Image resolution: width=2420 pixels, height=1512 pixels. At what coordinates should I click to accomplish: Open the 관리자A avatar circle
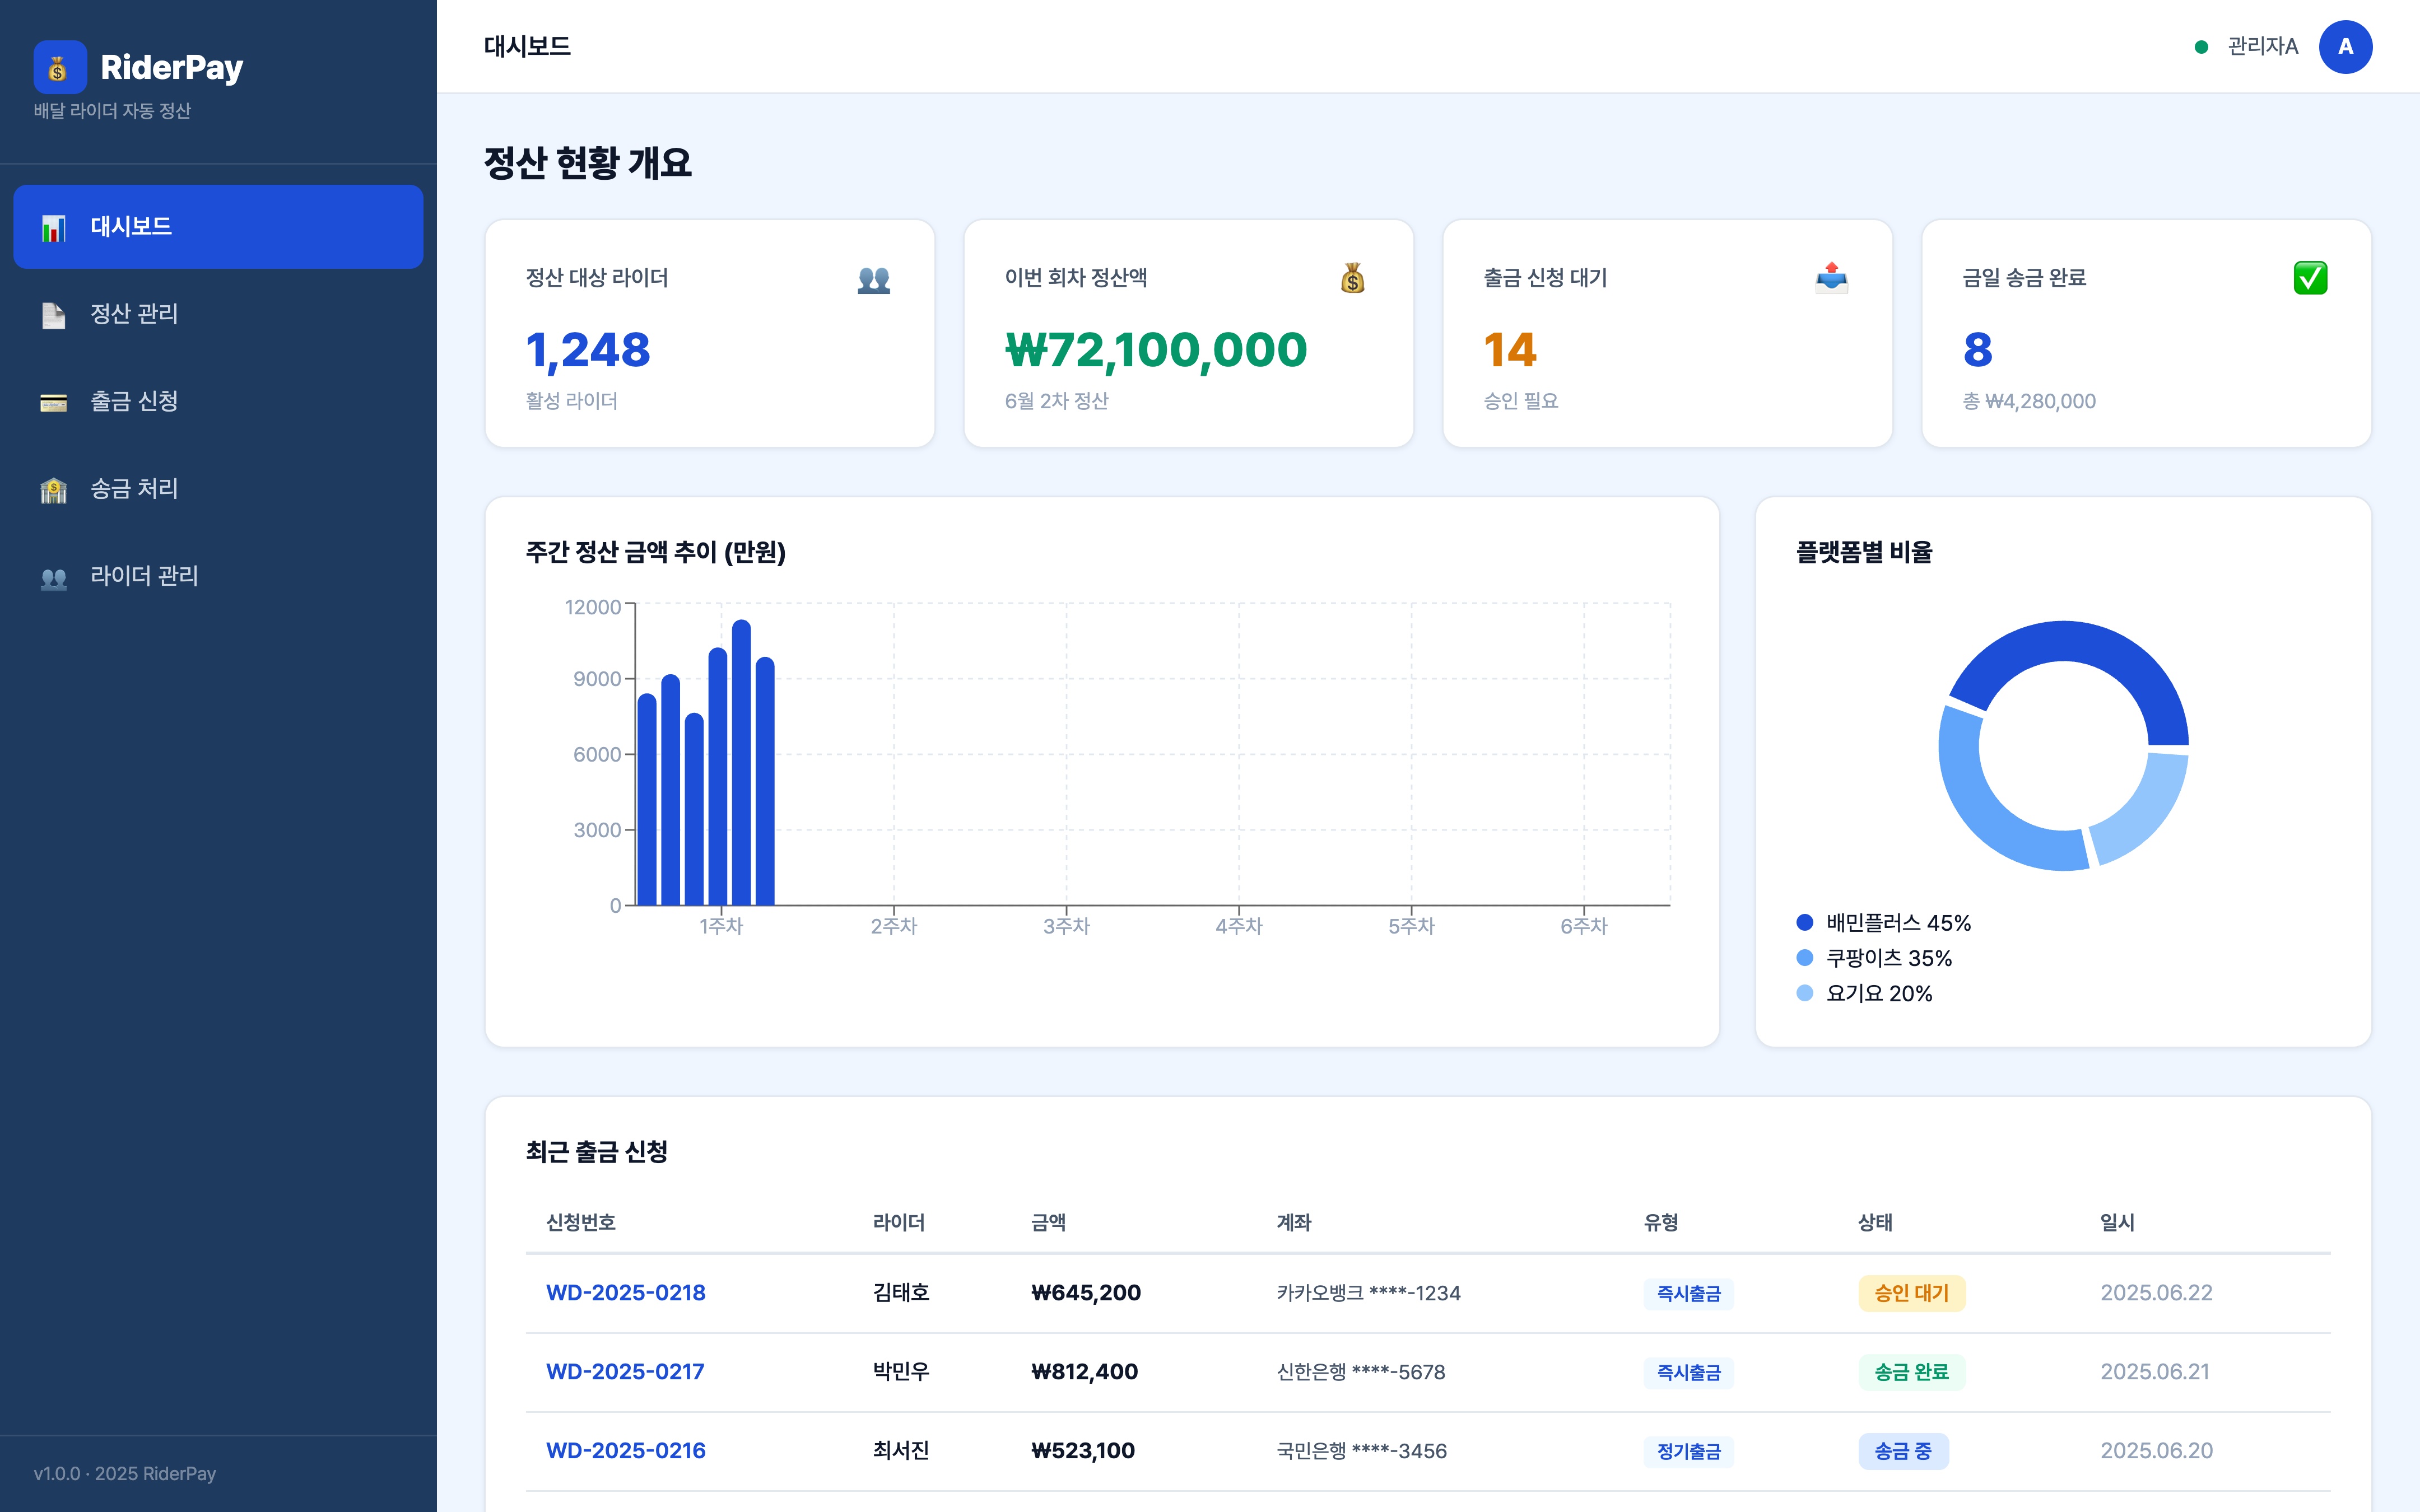(2345, 47)
